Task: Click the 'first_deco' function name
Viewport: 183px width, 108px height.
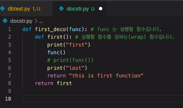Action: [x=50, y=29]
